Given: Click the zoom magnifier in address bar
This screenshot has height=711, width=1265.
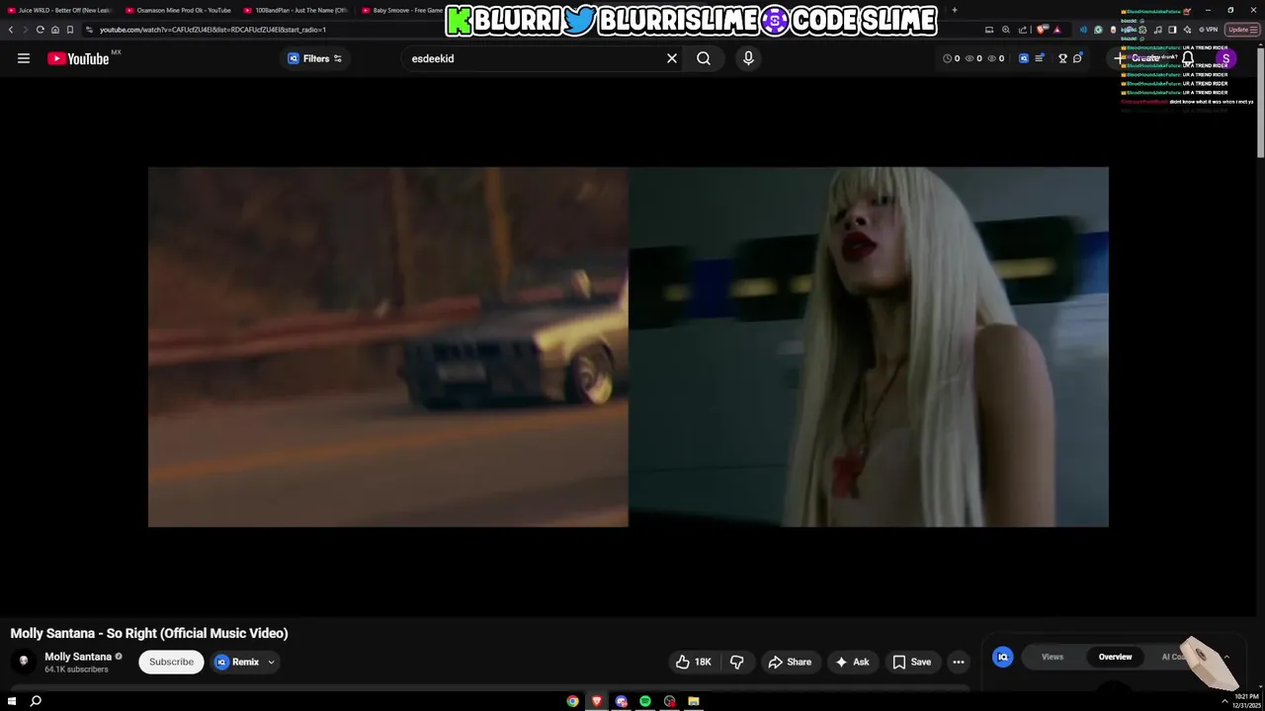Looking at the screenshot, I should pos(1006,30).
